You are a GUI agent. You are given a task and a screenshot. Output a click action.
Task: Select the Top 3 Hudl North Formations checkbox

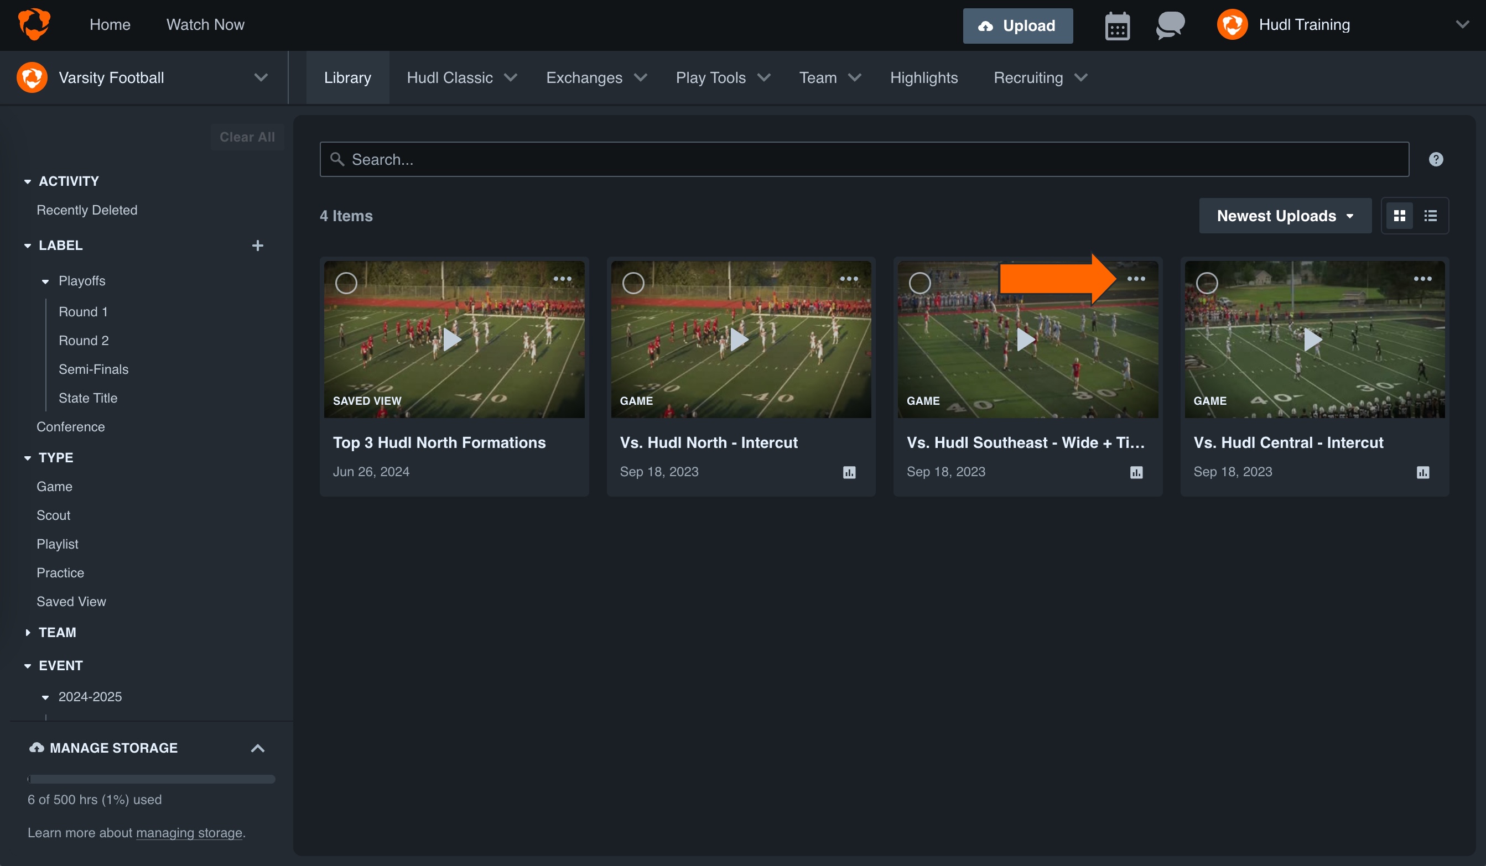click(x=346, y=283)
